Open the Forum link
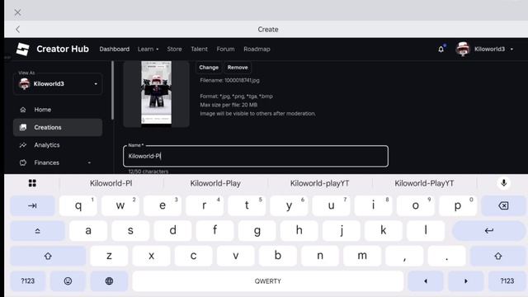The height and width of the screenshot is (297, 528). (225, 49)
